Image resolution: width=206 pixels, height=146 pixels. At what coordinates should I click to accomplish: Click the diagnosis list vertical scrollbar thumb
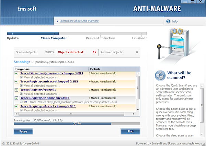(138, 88)
